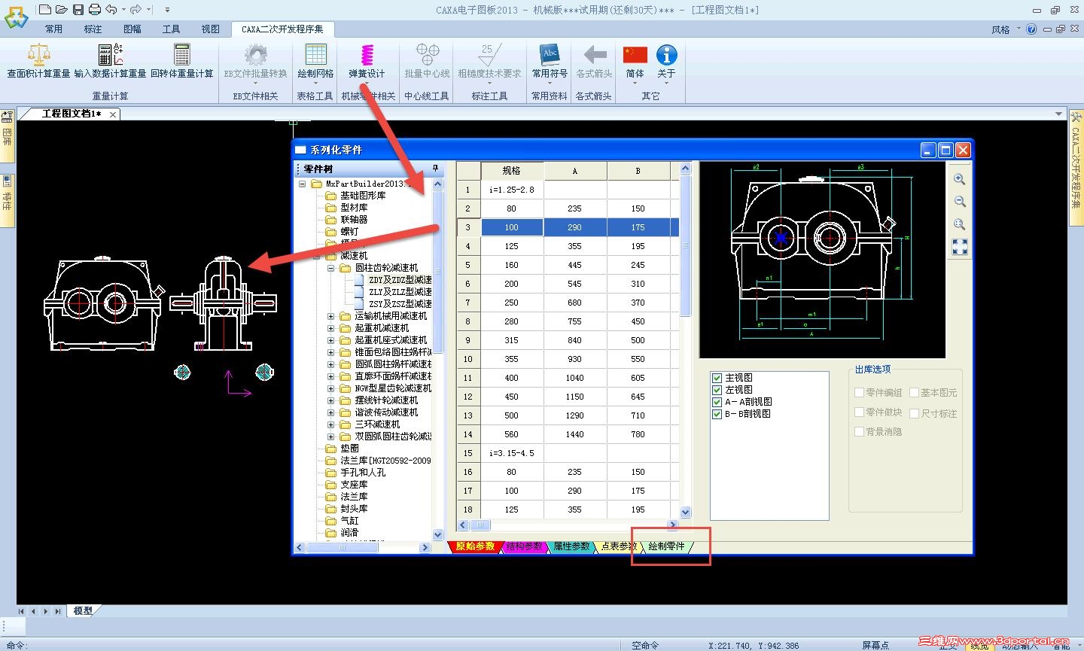Select 模型 layout tab at bottom

tap(83, 611)
